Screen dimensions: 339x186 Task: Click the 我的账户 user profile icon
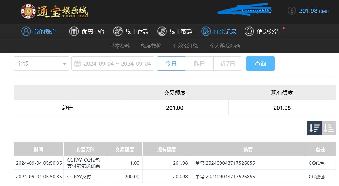click(26, 32)
